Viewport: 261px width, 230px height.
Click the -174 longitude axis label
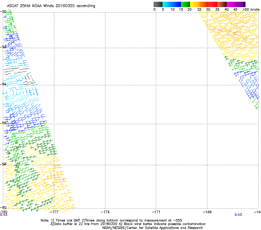(105, 212)
